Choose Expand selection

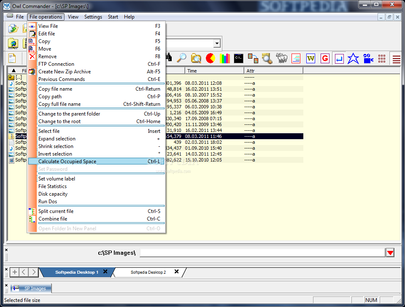click(x=96, y=139)
